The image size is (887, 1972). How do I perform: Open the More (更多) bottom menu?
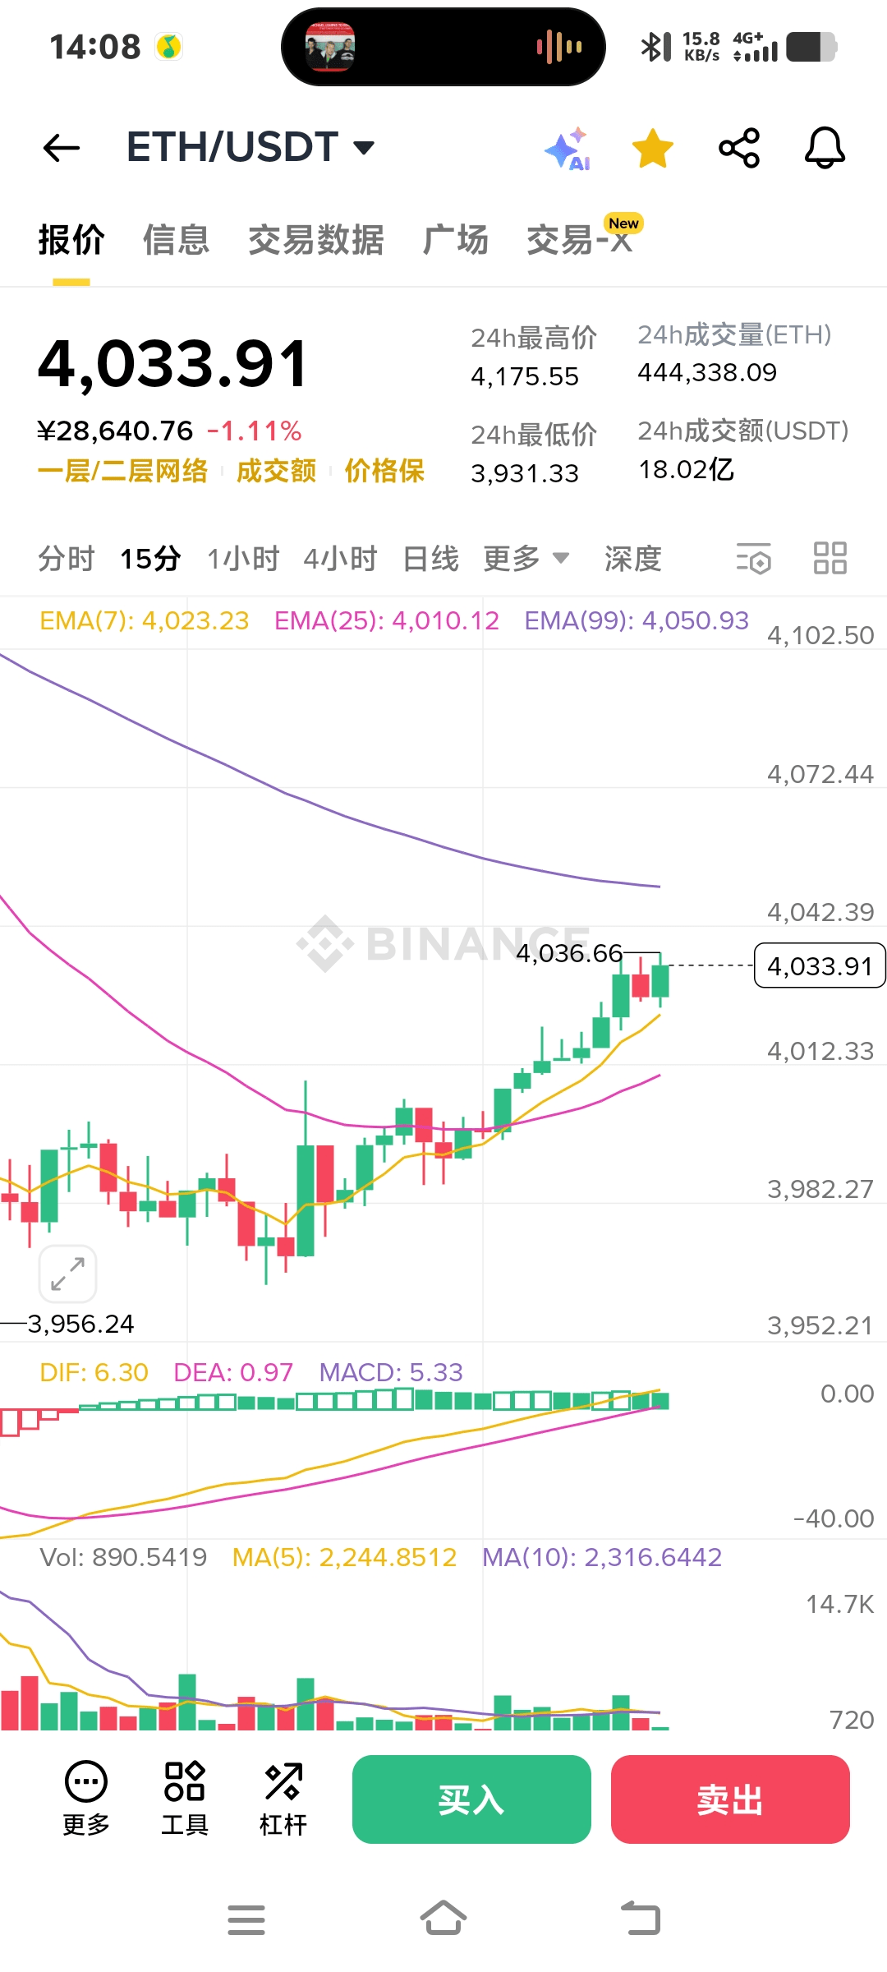[86, 1798]
